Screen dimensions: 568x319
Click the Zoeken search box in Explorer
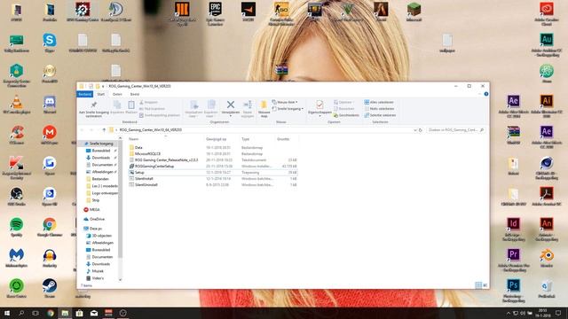click(x=455, y=130)
